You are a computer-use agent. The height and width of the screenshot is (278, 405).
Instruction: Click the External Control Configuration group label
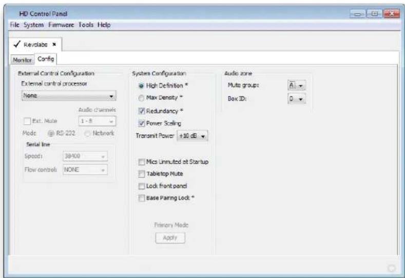56,73
